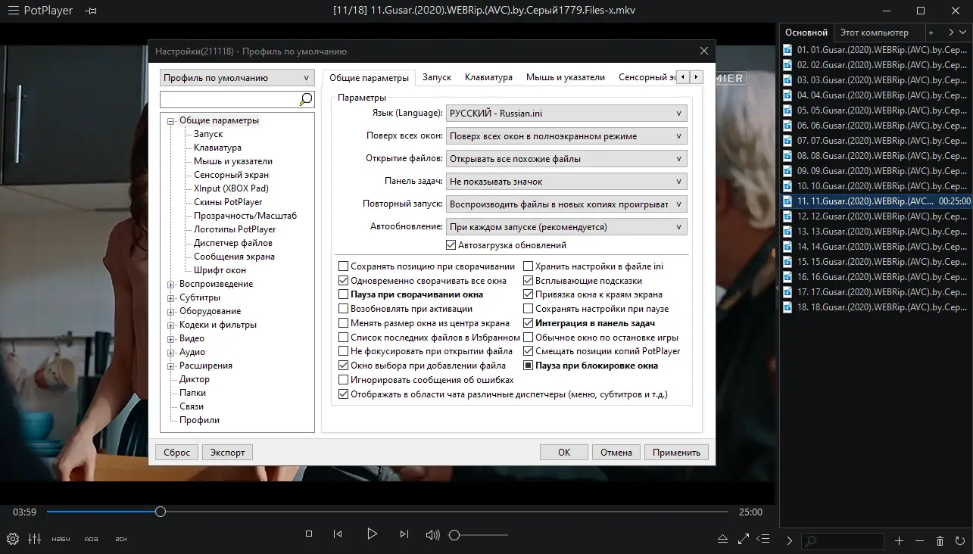The height and width of the screenshot is (554, 973).
Task: Click the playback seek bar handle
Action: coord(161,512)
